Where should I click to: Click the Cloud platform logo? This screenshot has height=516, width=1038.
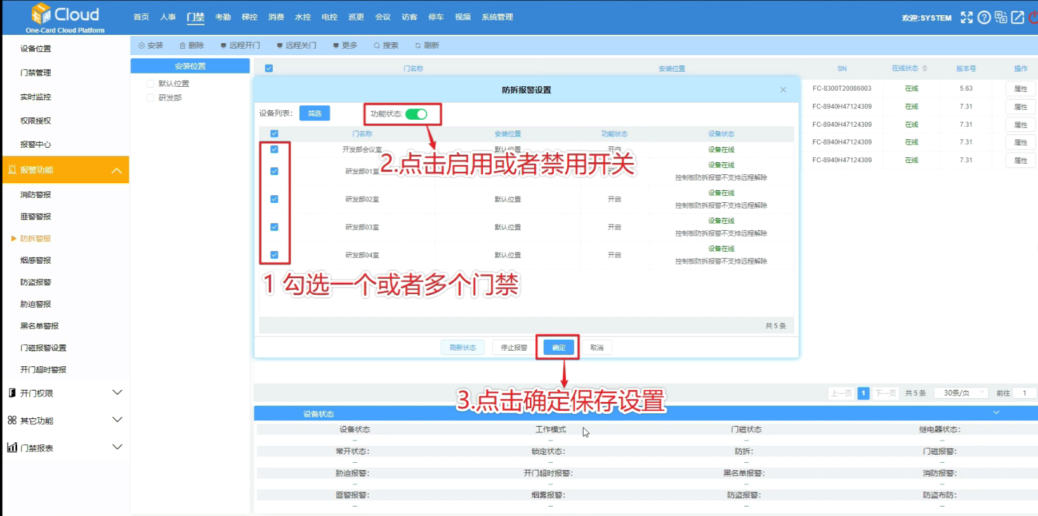click(x=65, y=18)
